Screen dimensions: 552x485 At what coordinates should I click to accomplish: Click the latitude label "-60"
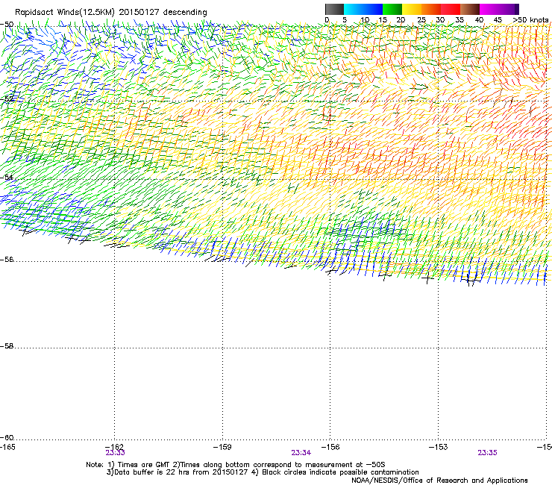pos(7,438)
